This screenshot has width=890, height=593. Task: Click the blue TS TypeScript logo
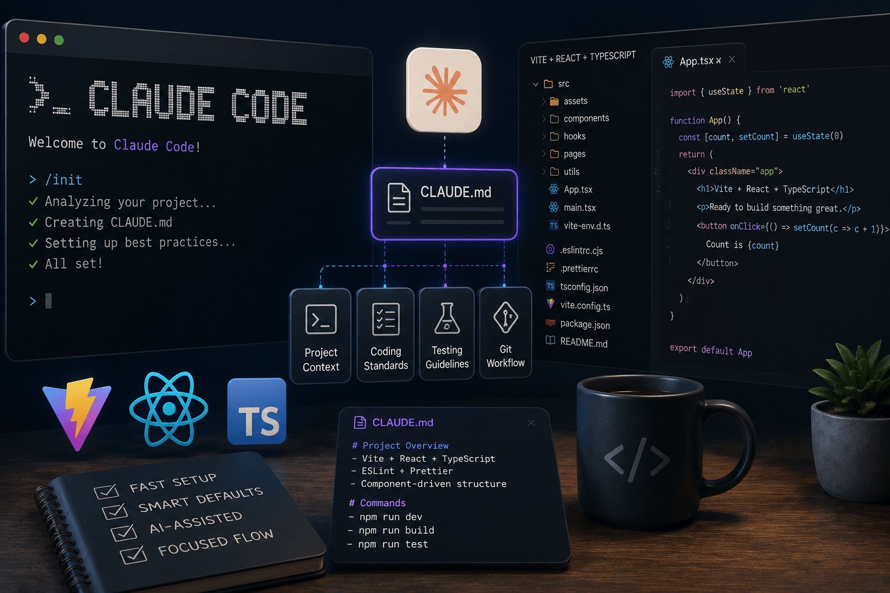(257, 411)
